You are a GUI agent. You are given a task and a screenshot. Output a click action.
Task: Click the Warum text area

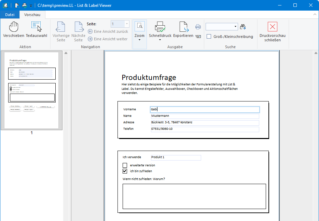pyautogui.click(x=194, y=196)
